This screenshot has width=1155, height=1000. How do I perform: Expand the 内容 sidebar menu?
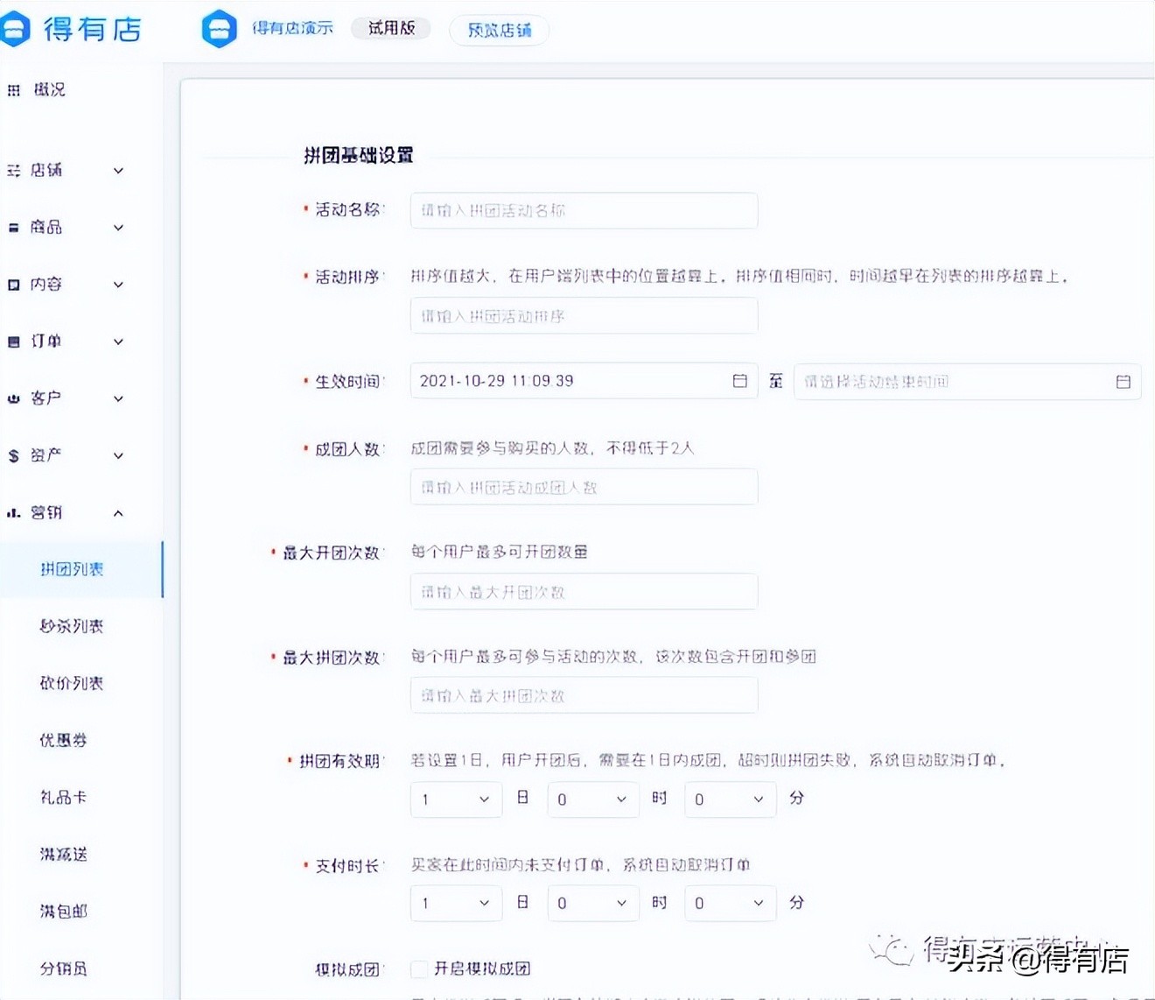118,284
